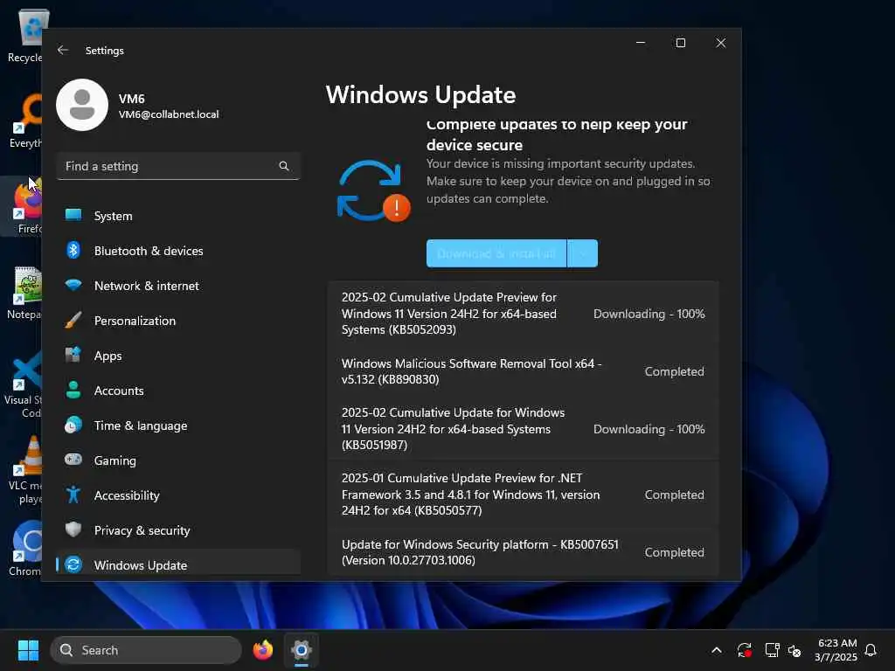The width and height of the screenshot is (895, 671).
Task: Click the Windows Update tray icon
Action: pyautogui.click(x=745, y=650)
